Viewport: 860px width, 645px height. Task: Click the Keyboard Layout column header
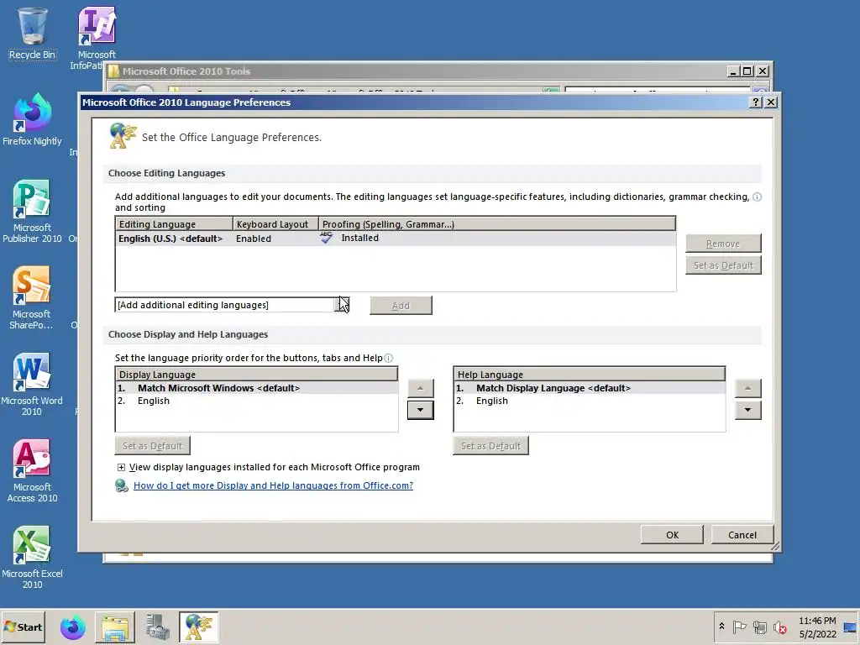(275, 223)
